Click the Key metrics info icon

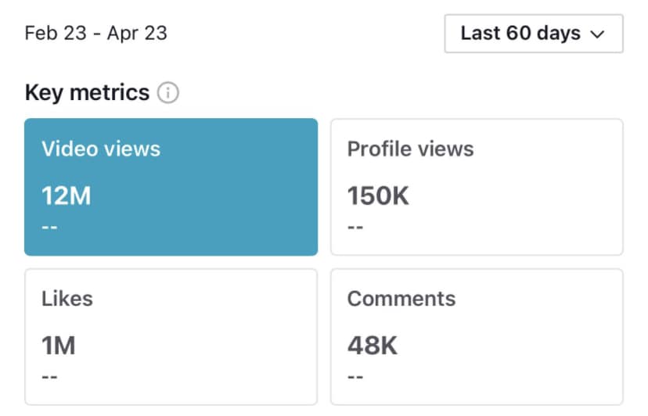167,93
